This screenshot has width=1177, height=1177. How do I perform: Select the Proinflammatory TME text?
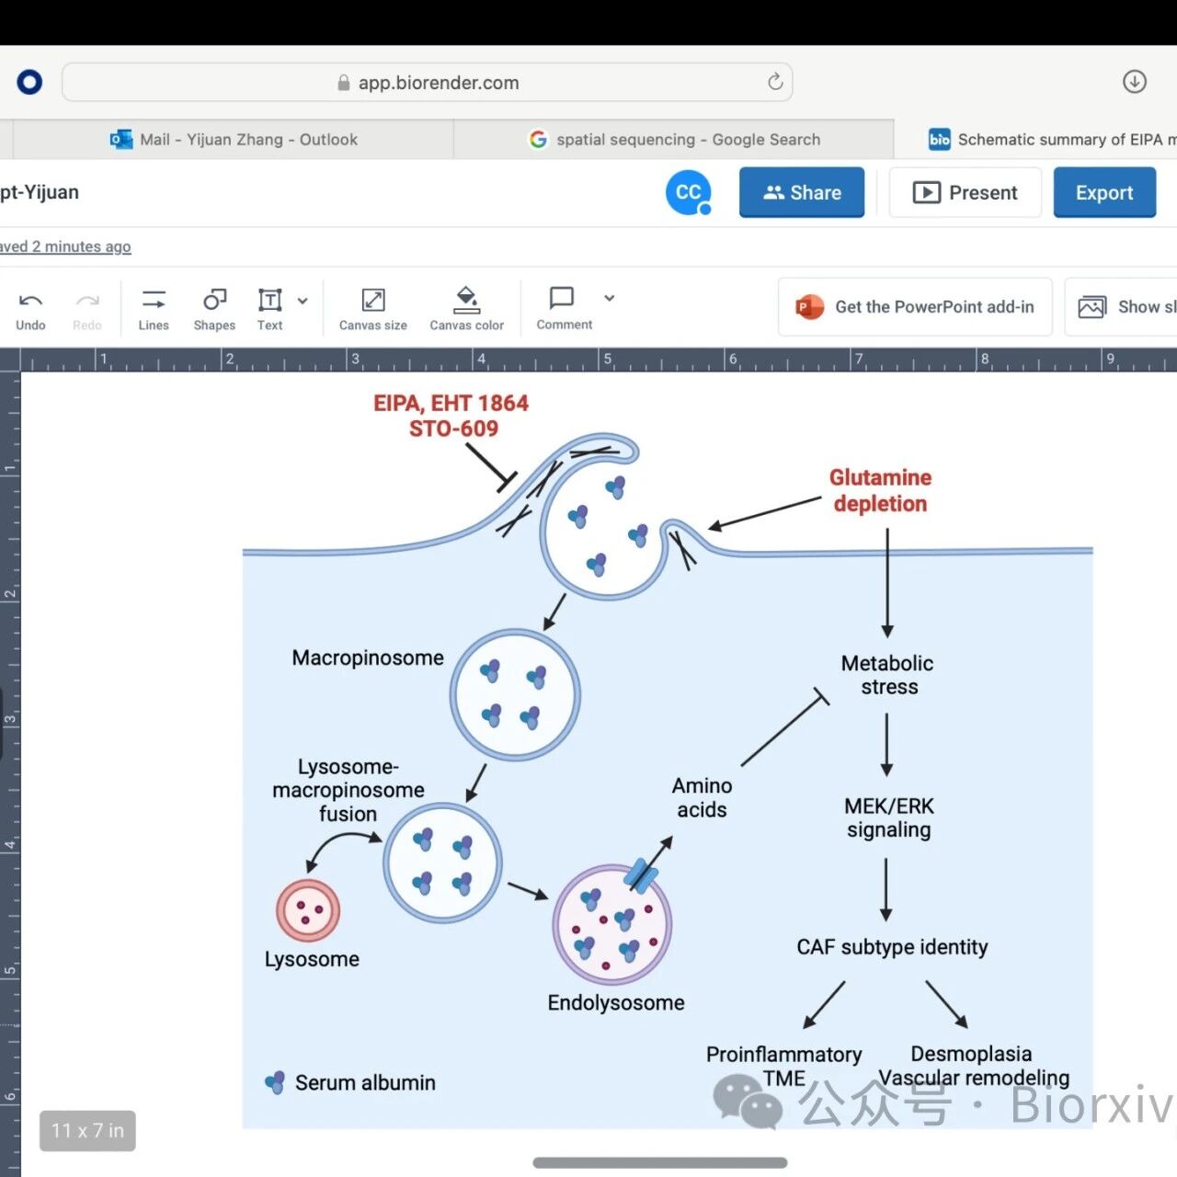[784, 1066]
